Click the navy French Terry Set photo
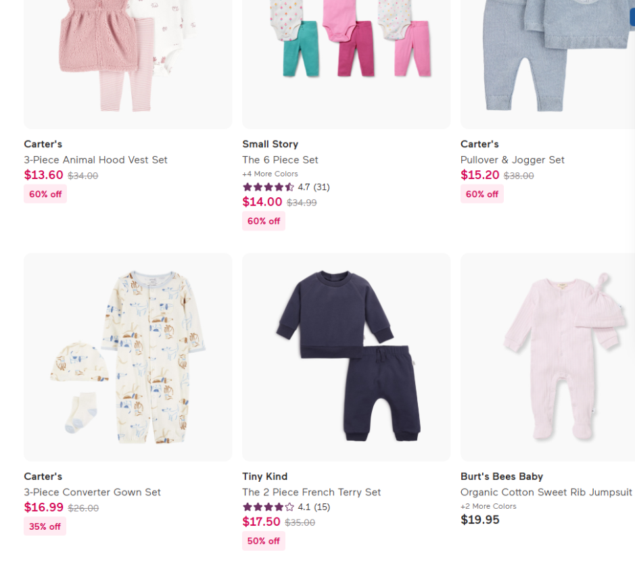The image size is (635, 571). click(x=346, y=357)
